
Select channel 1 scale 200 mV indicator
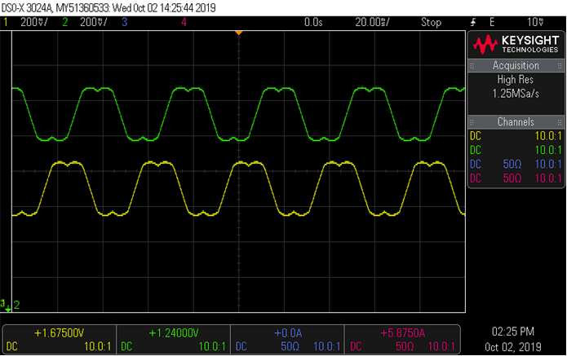pyautogui.click(x=28, y=22)
